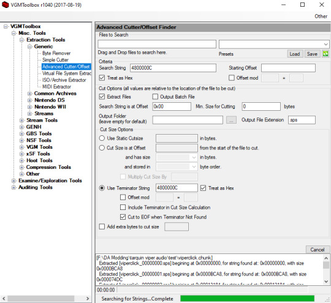Image resolution: width=331 pixels, height=303 pixels.
Task: Select ISO/Archive Extractor tree item
Action: (x=64, y=80)
